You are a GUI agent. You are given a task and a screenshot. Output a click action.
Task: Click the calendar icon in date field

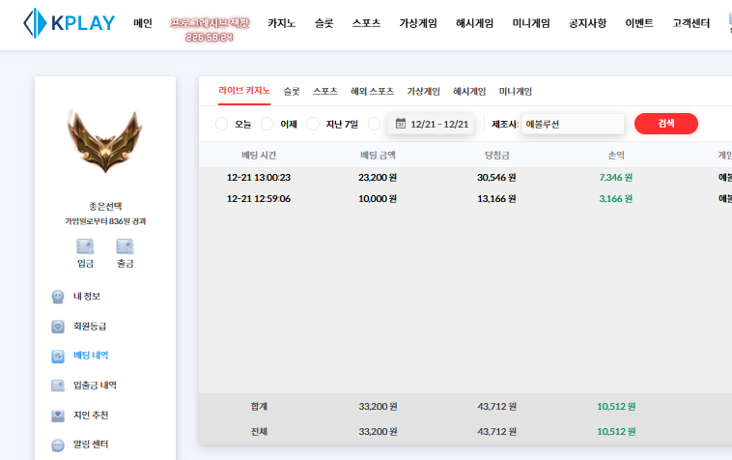(401, 124)
